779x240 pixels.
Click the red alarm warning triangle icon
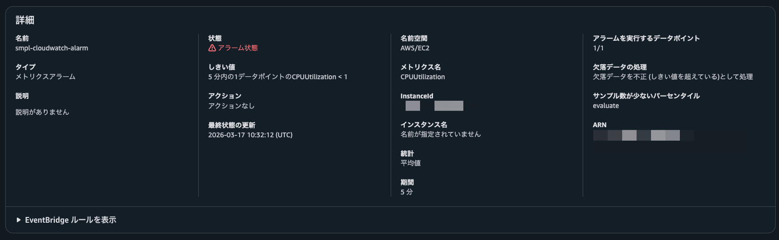[x=212, y=48]
